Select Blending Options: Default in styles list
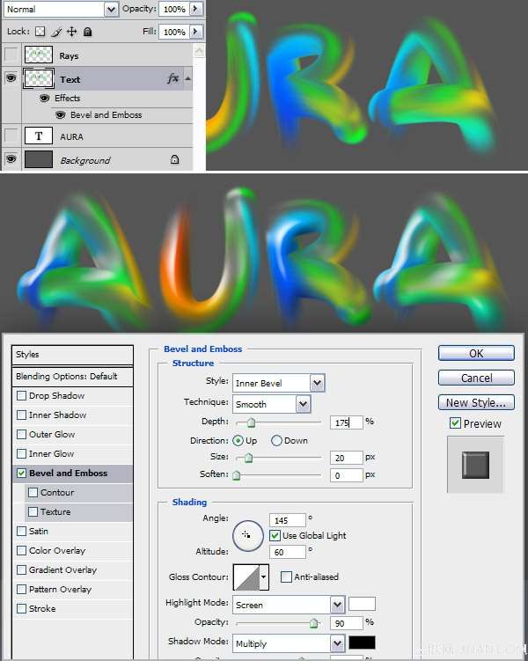The width and height of the screenshot is (528, 661). pos(67,377)
